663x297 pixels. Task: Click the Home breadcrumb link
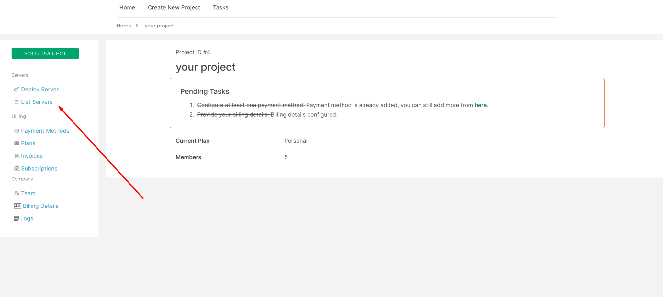pos(124,26)
